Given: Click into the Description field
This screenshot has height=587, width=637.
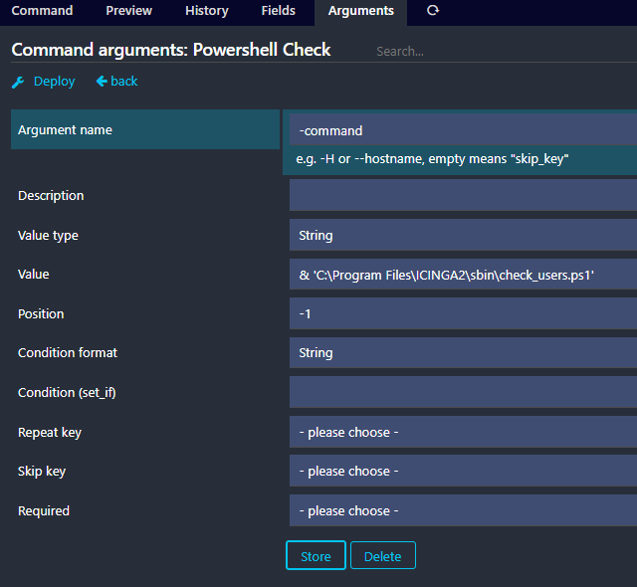Looking at the screenshot, I should (x=463, y=195).
